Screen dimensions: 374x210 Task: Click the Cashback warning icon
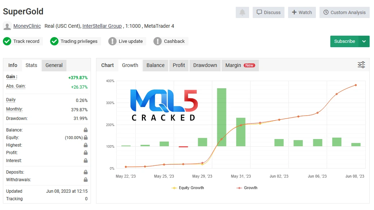coord(157,41)
